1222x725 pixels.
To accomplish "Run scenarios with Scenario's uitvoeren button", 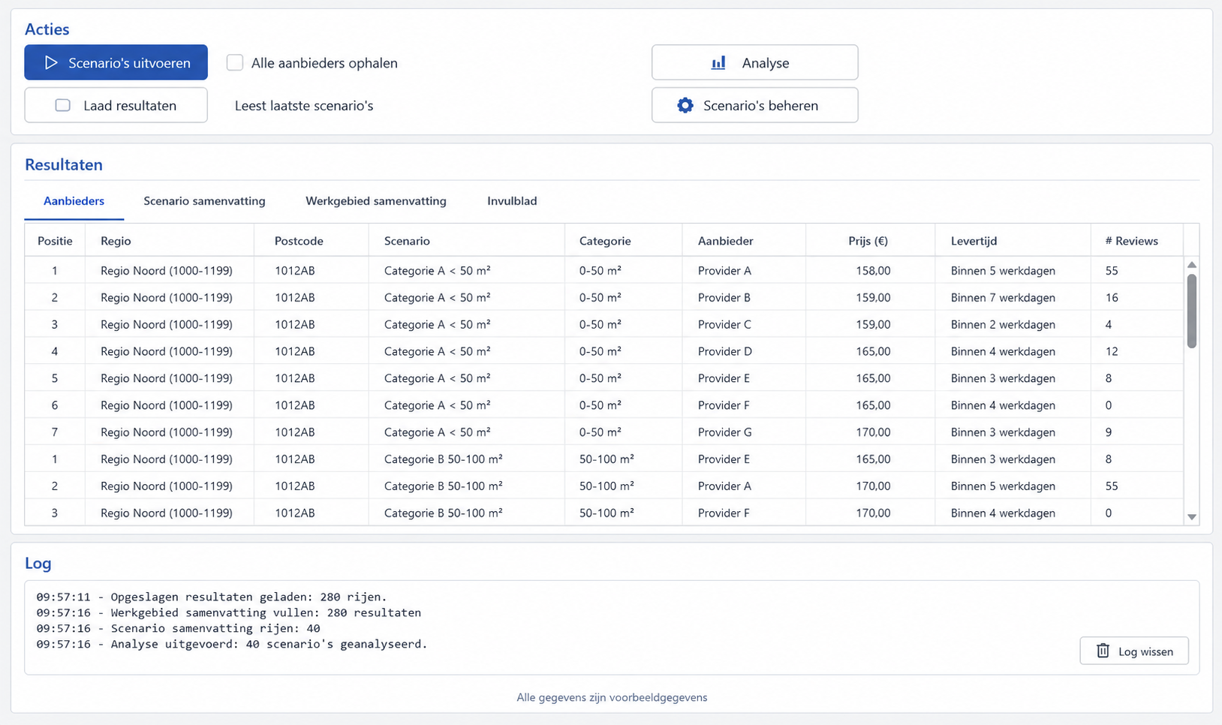I will 116,62.
